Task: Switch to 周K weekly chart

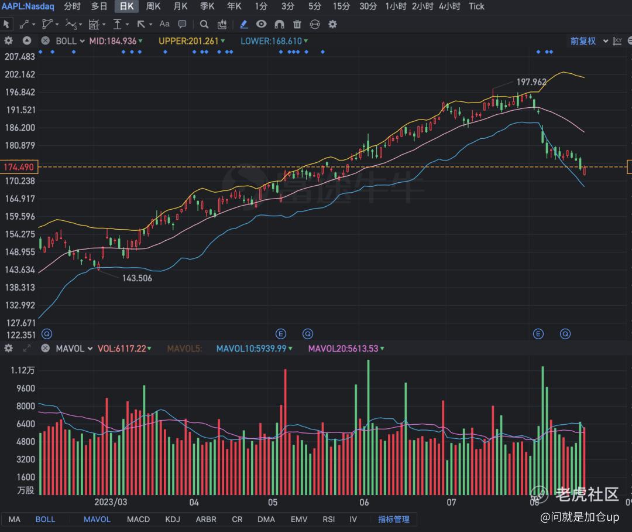Action: [x=153, y=6]
